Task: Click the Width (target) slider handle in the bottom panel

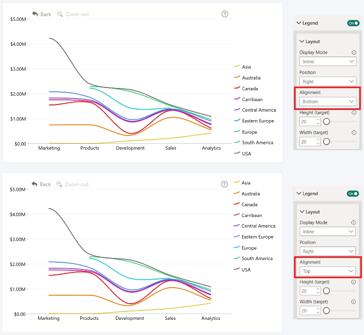Action: point(326,310)
